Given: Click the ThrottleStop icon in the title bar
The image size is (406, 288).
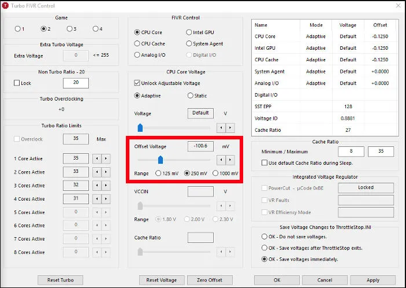Looking at the screenshot, I should [5, 6].
